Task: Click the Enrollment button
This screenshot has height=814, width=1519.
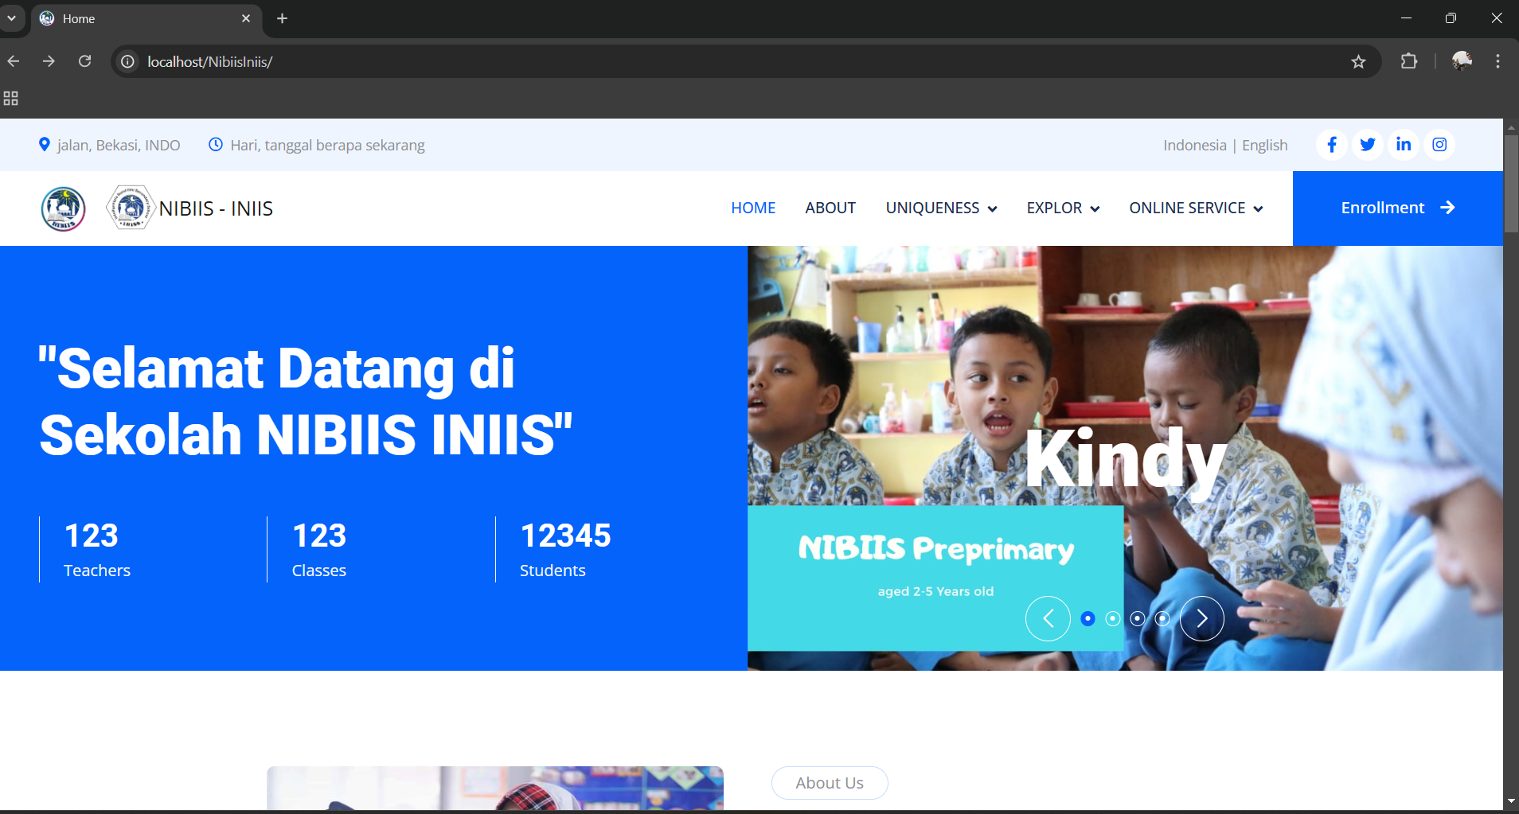Action: point(1397,208)
